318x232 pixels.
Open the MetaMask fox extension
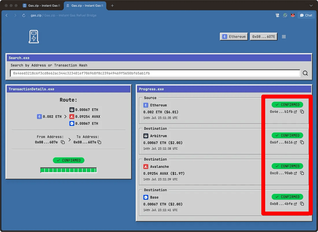pyautogui.click(x=293, y=15)
